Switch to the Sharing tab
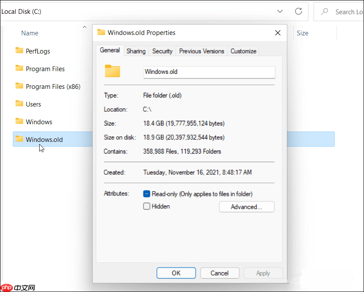The image size is (364, 292). pyautogui.click(x=136, y=51)
